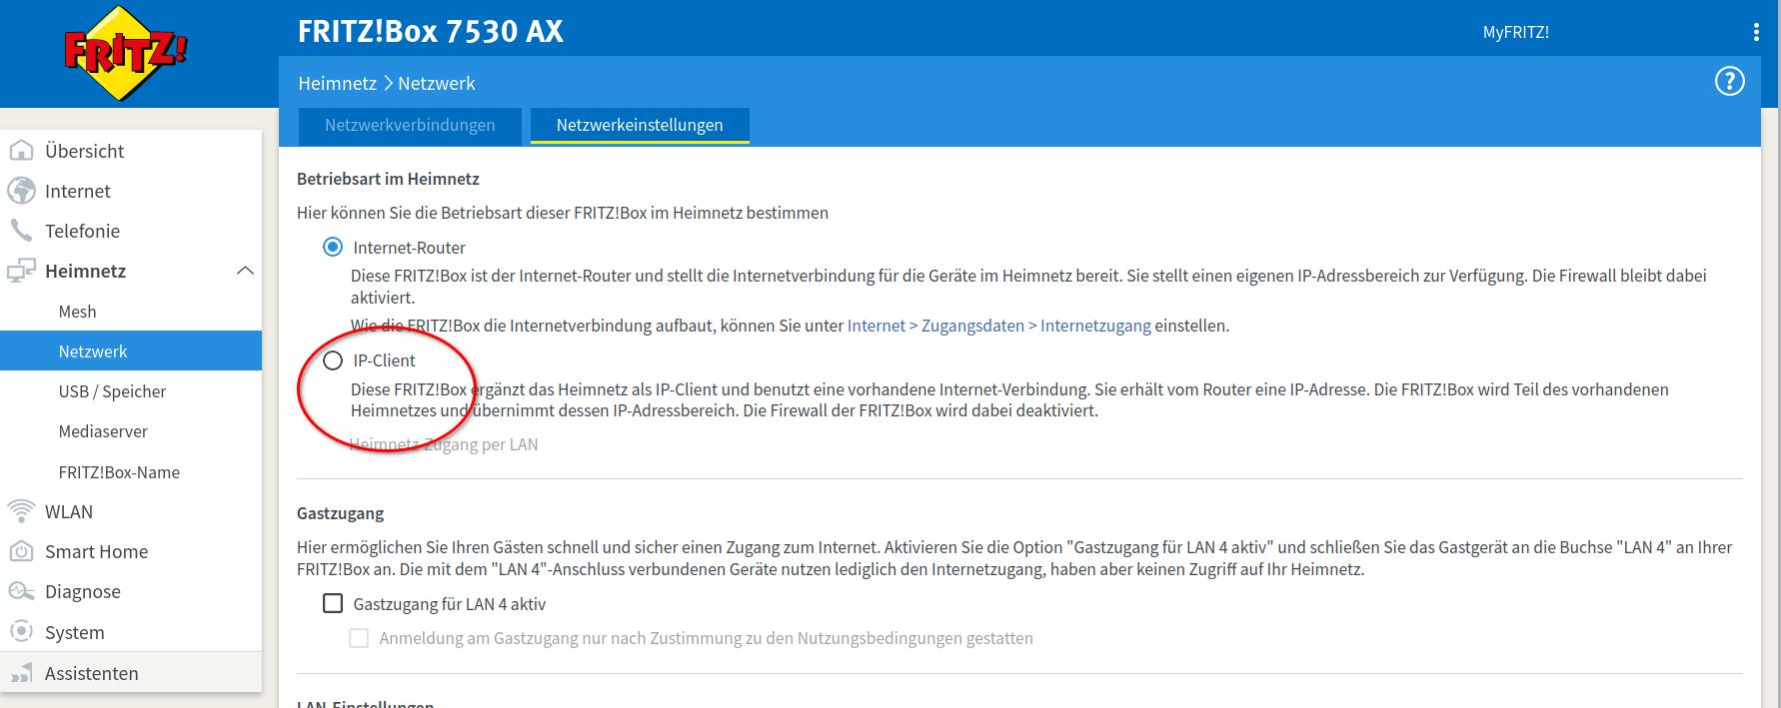Switch to Netzwerkeinstellungen tab
Viewport: 1781px width, 708px height.
tap(640, 125)
